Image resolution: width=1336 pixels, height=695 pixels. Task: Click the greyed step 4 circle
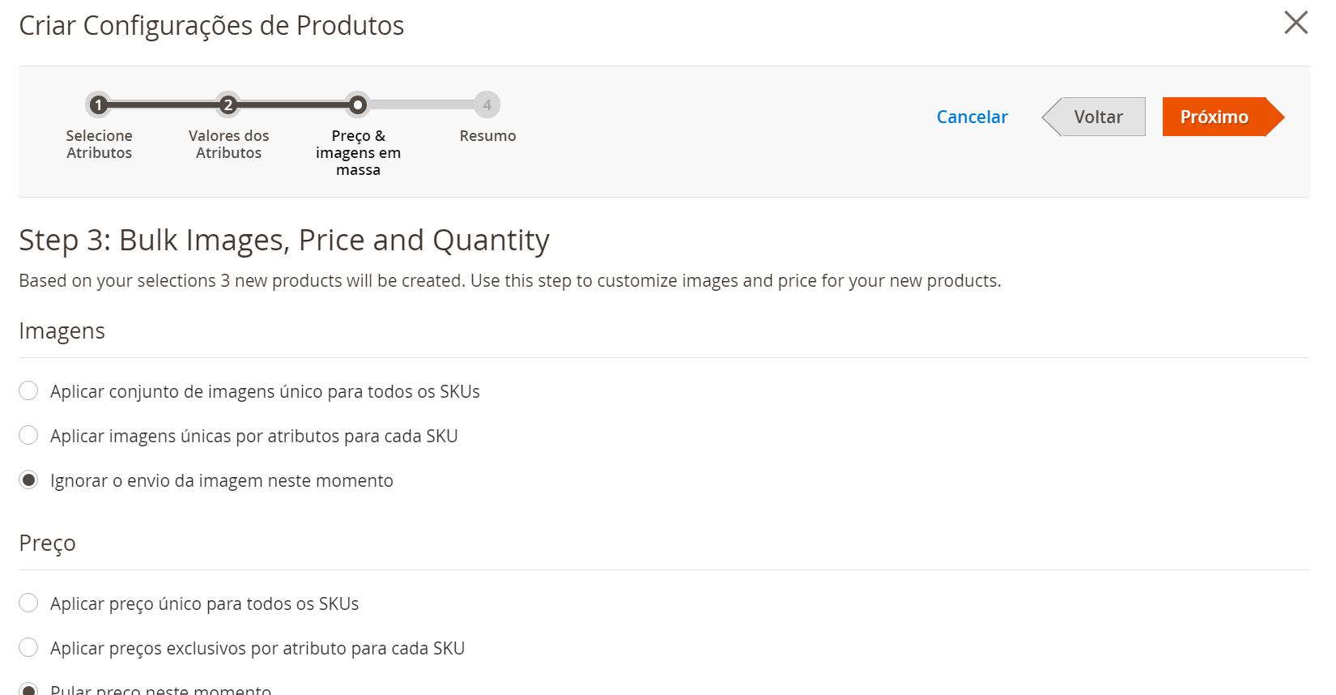coord(487,104)
